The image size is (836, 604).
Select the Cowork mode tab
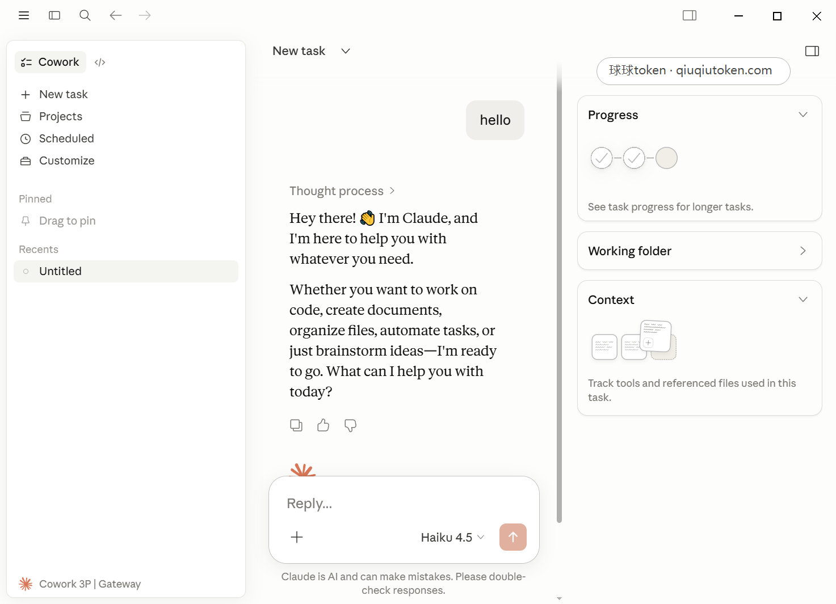51,62
